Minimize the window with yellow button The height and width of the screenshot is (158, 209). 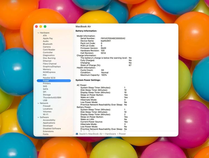tap(41, 27)
